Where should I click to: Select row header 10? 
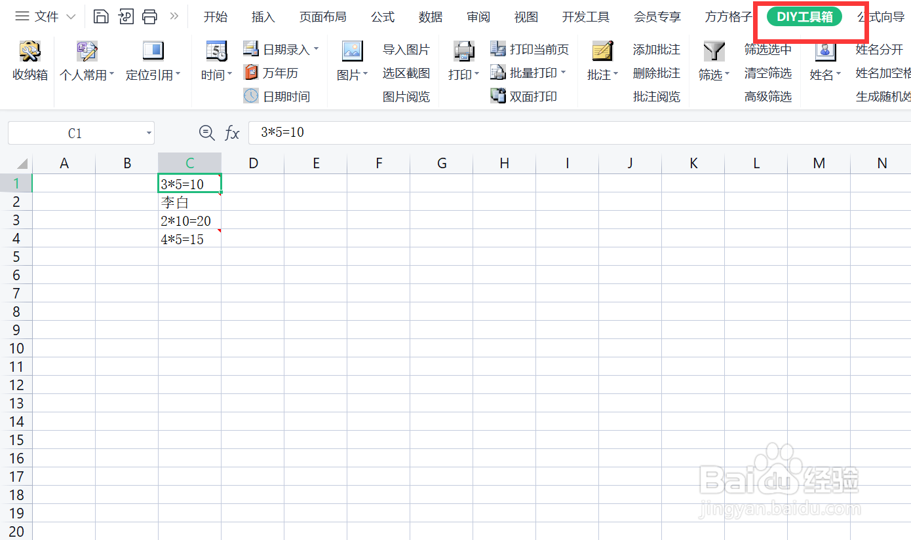(16, 348)
